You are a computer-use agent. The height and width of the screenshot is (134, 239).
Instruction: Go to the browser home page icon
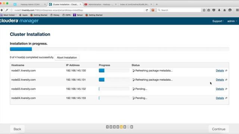click(224, 10)
